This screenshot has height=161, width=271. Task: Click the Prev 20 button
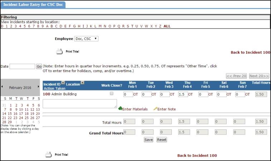[x=236, y=76]
